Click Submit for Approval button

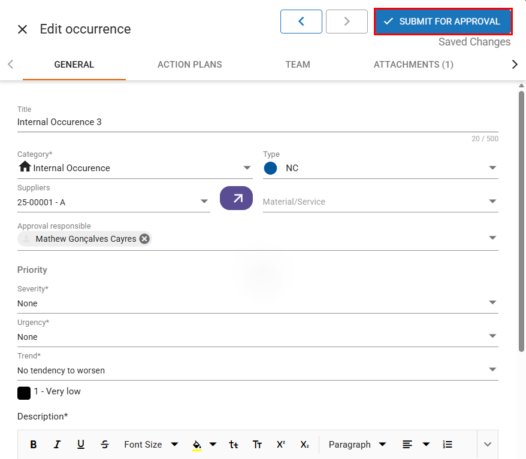click(x=443, y=22)
